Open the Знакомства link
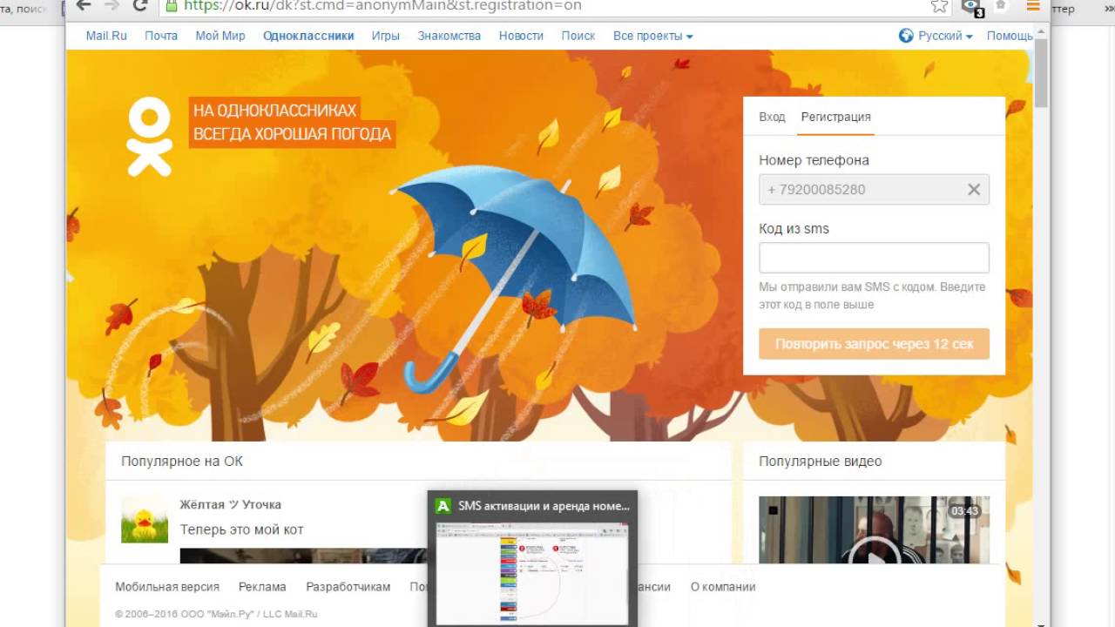 449,36
